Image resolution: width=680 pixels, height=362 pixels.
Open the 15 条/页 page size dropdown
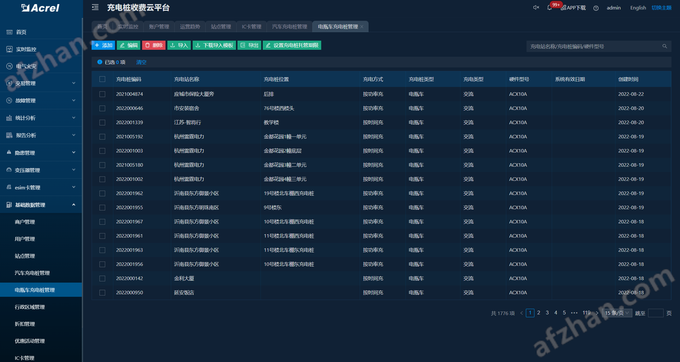point(617,313)
